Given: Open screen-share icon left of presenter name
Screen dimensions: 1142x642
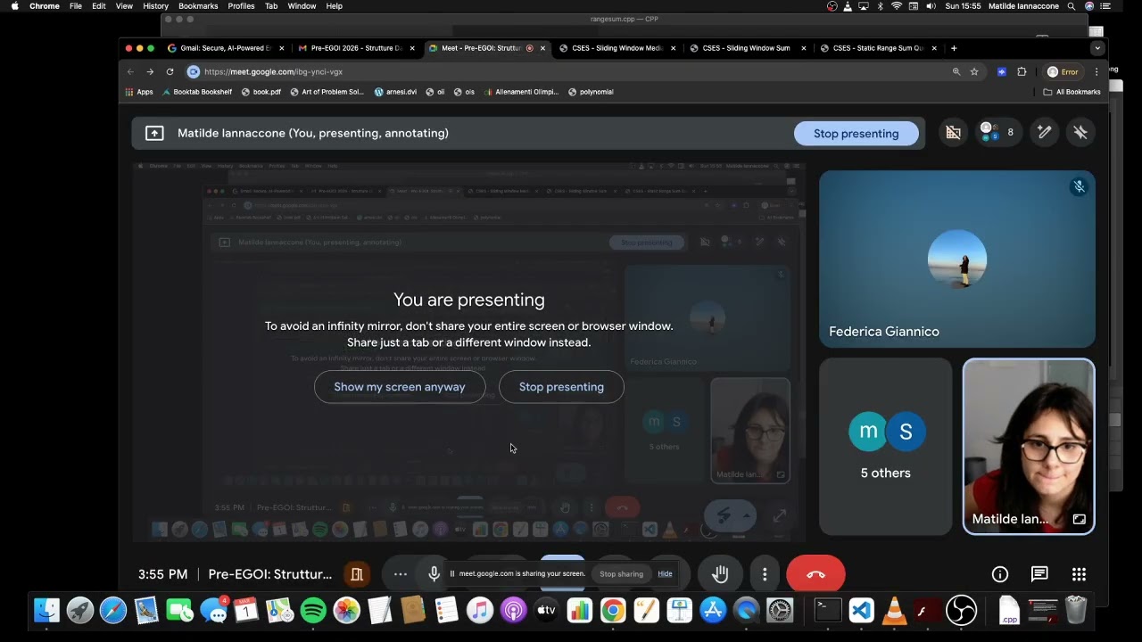Looking at the screenshot, I should (154, 133).
